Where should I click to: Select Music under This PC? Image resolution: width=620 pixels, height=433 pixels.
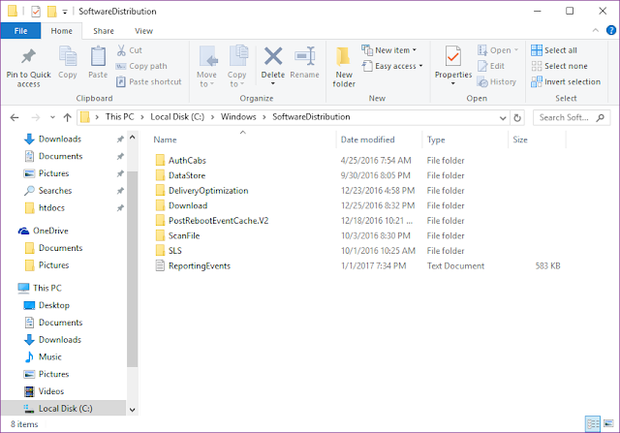[49, 357]
